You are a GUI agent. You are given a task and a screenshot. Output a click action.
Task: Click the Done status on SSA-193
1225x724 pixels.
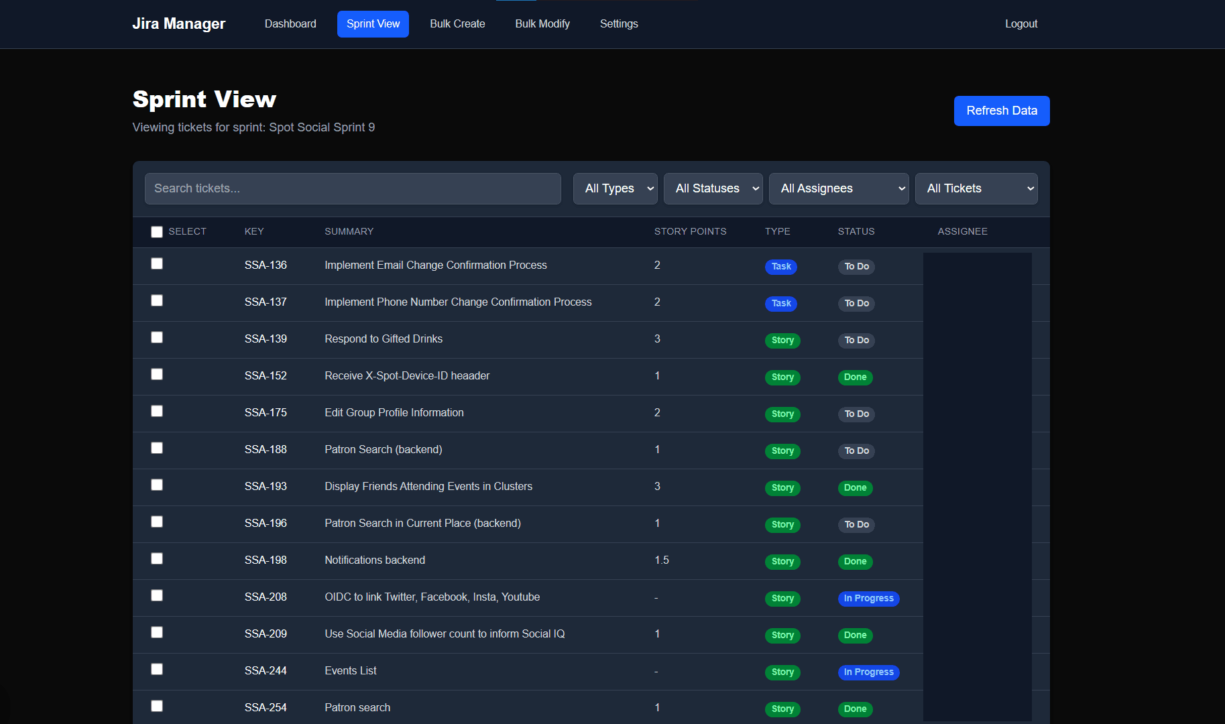point(855,488)
